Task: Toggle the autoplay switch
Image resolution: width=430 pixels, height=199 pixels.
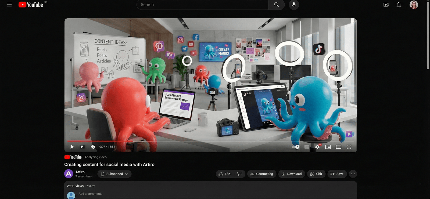Action: click(296, 147)
